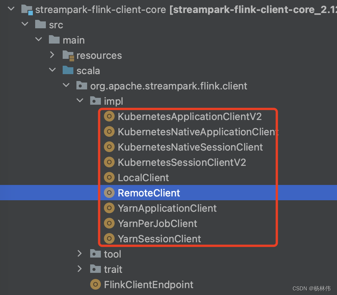Select the main folder label
Viewport: 337px width, 295px height.
coord(74,40)
